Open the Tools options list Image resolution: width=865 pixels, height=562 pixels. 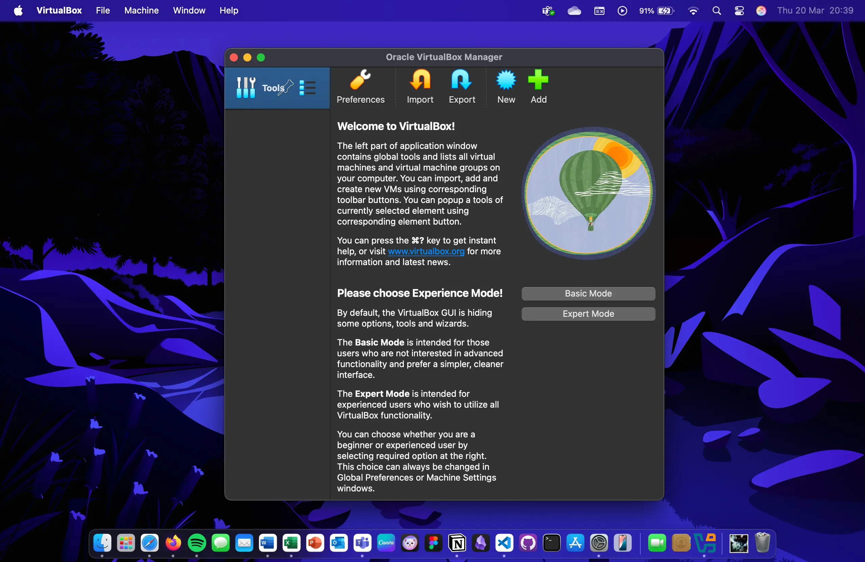307,87
